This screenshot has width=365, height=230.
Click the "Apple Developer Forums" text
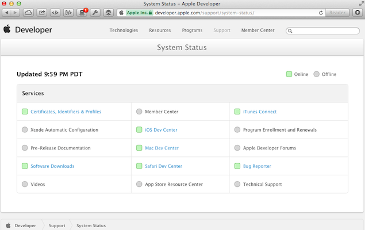point(270,148)
